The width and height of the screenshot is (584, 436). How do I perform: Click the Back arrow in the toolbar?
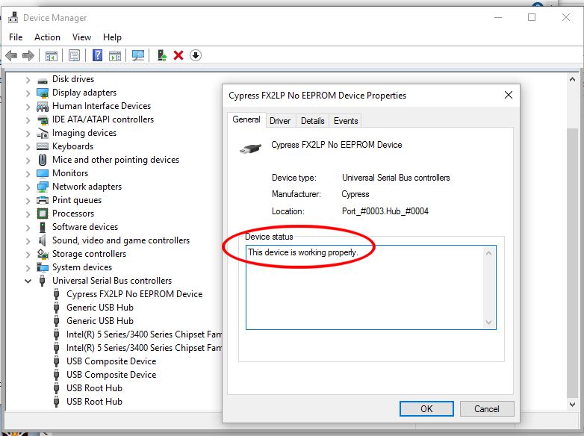[x=10, y=55]
